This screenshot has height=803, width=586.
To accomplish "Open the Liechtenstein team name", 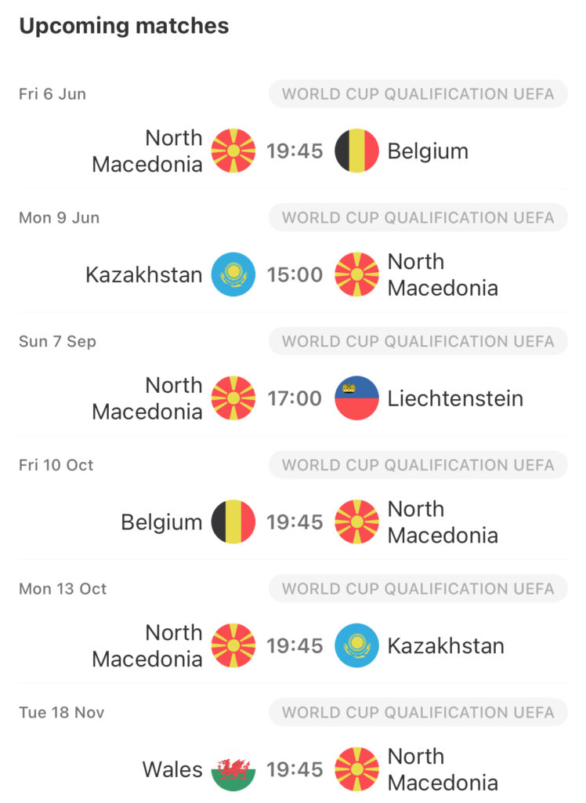I will (455, 398).
